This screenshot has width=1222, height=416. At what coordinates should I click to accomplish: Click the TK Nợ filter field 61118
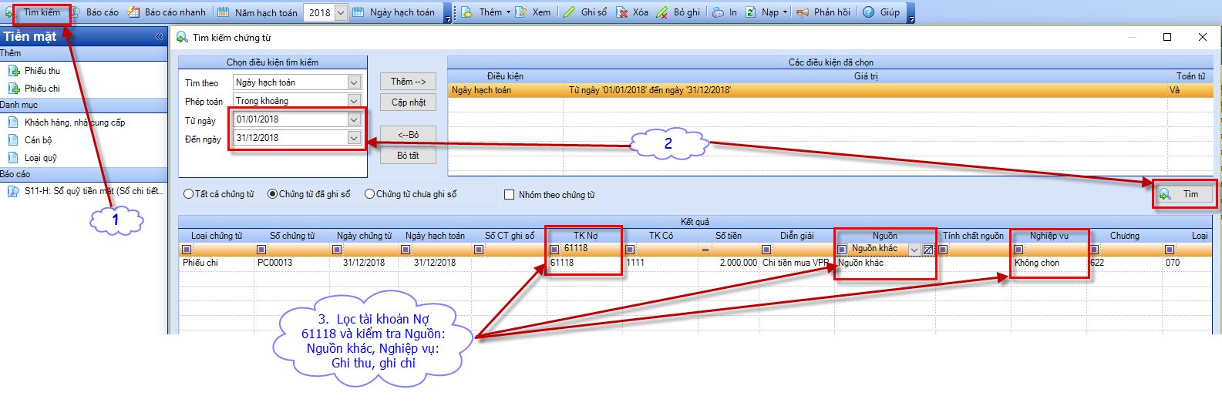[x=590, y=249]
